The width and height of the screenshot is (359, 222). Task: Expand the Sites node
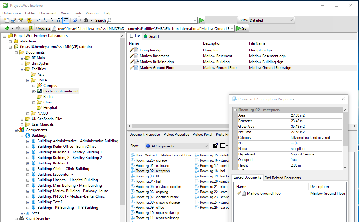(x=22, y=213)
